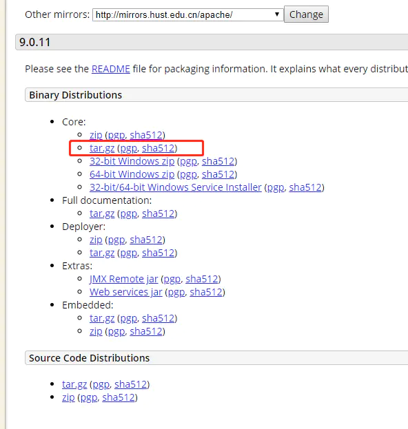Click the Change button
This screenshot has width=408, height=429.
pos(306,14)
